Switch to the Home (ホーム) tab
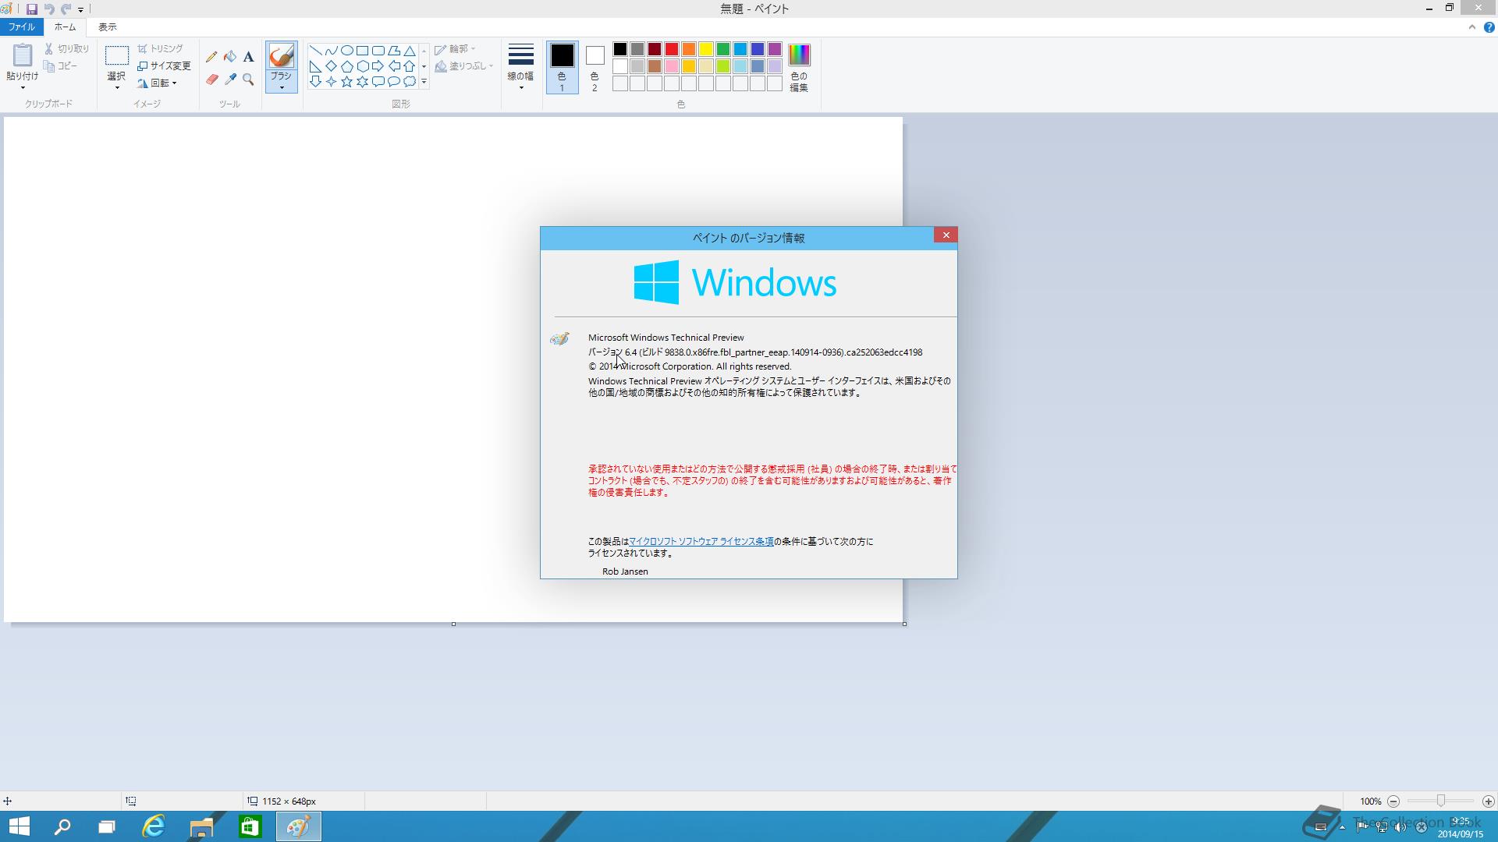Image resolution: width=1498 pixels, height=842 pixels. (66, 27)
